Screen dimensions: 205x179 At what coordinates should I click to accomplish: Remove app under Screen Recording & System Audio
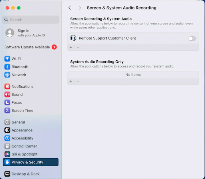tap(78, 47)
